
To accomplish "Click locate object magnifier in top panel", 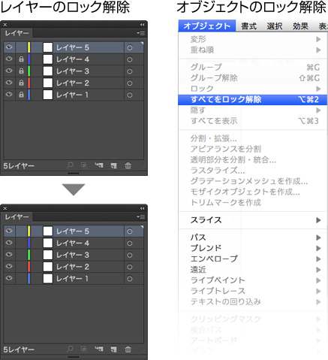I will [70, 165].
